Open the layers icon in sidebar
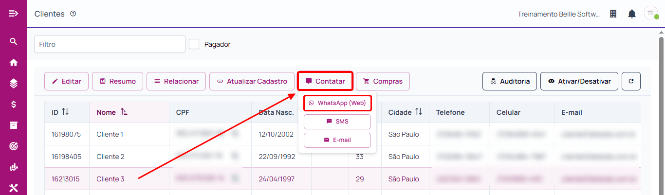The height and width of the screenshot is (195, 665). click(x=14, y=83)
